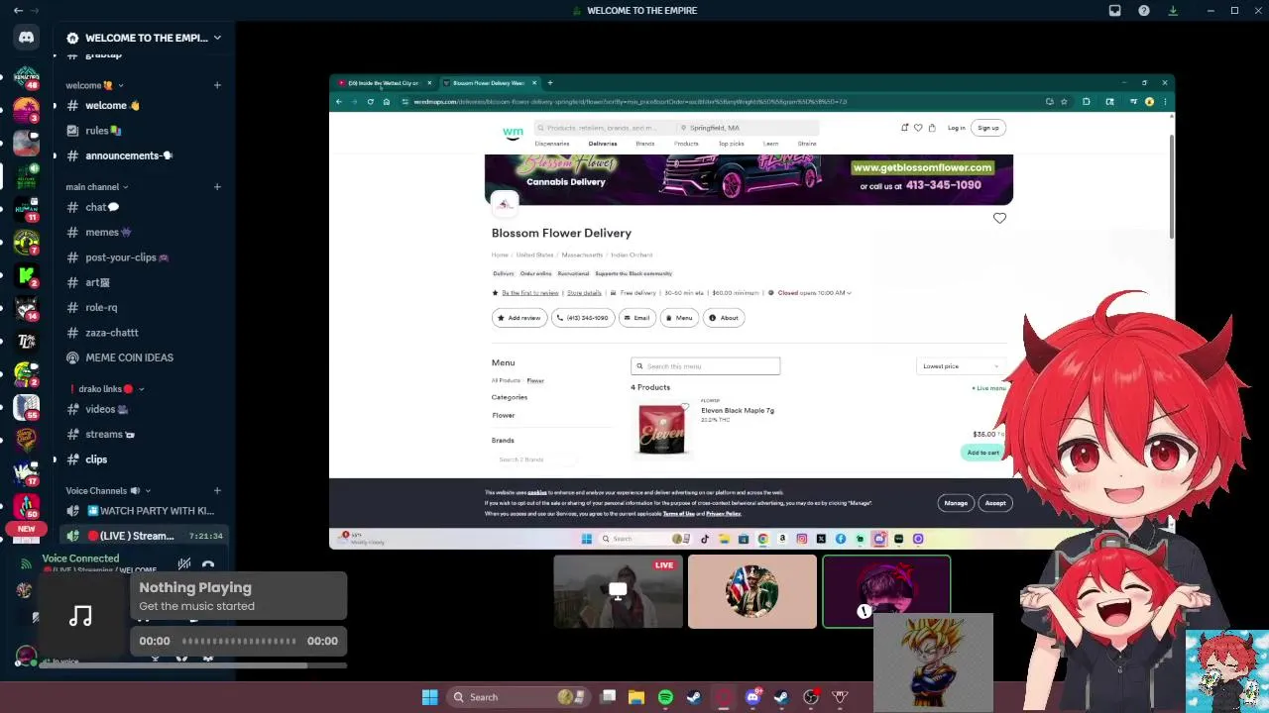
Task: Click Discord download update arrow icon
Action: pyautogui.click(x=1173, y=10)
